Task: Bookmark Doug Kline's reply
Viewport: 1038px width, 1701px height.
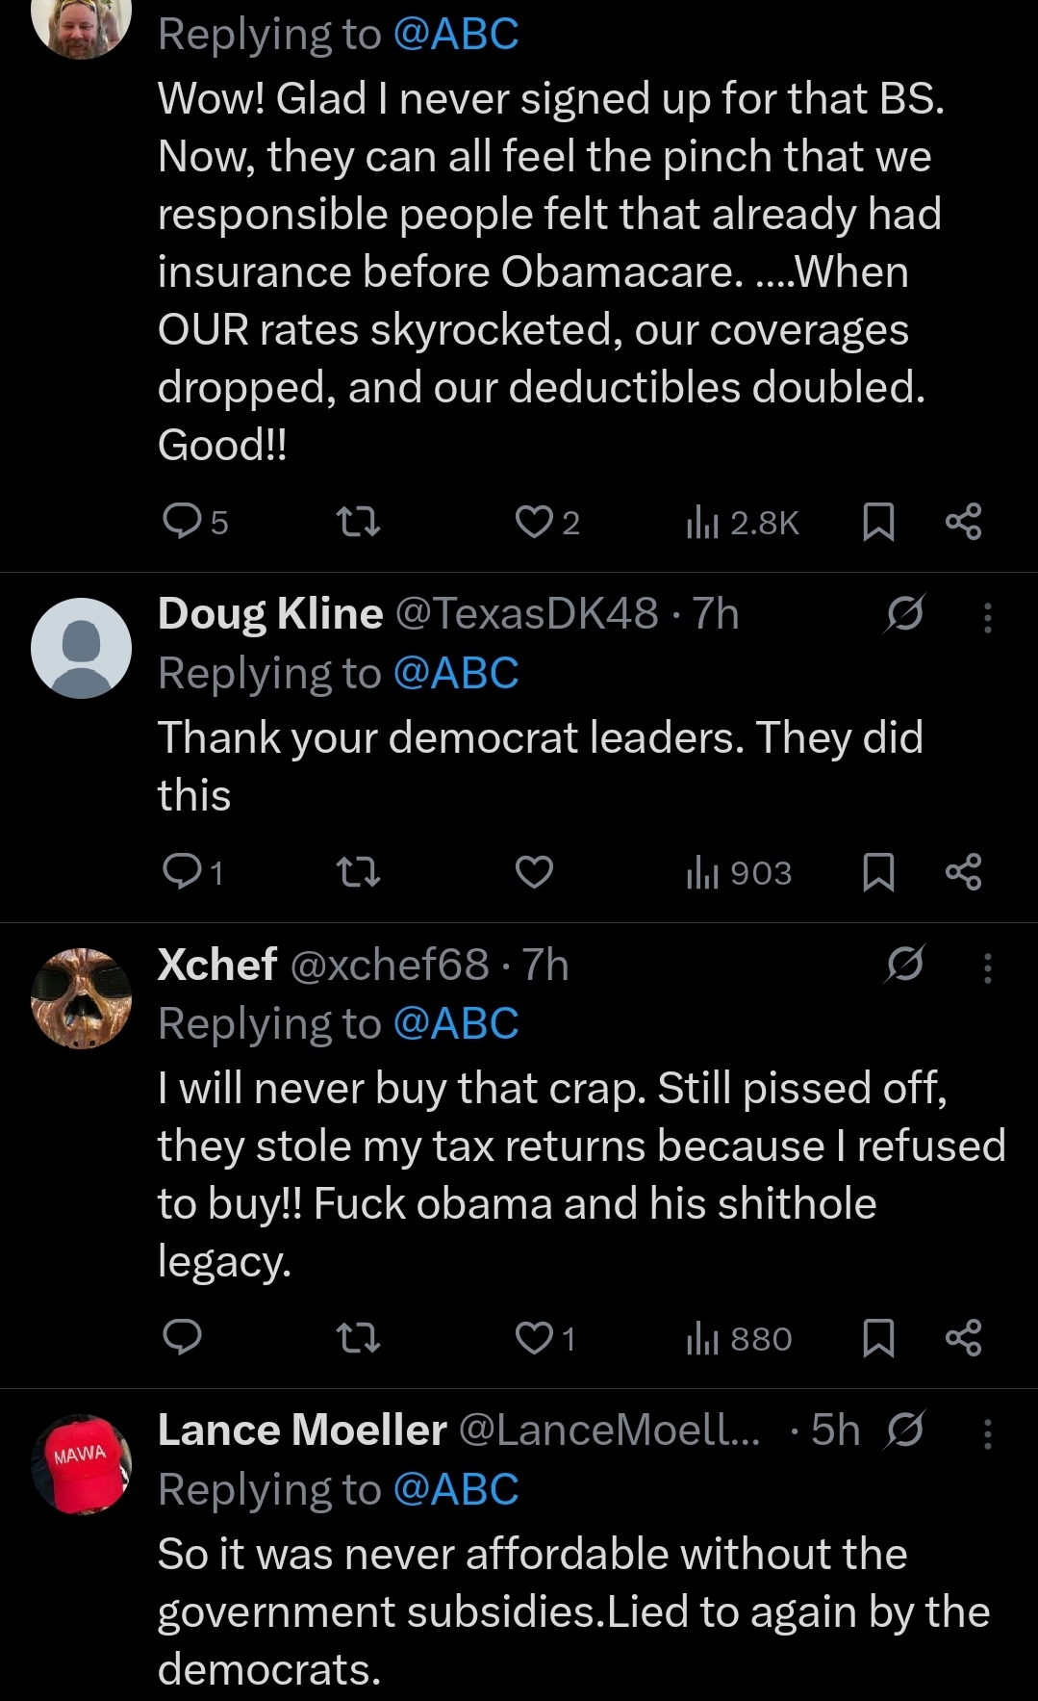Action: 878,872
